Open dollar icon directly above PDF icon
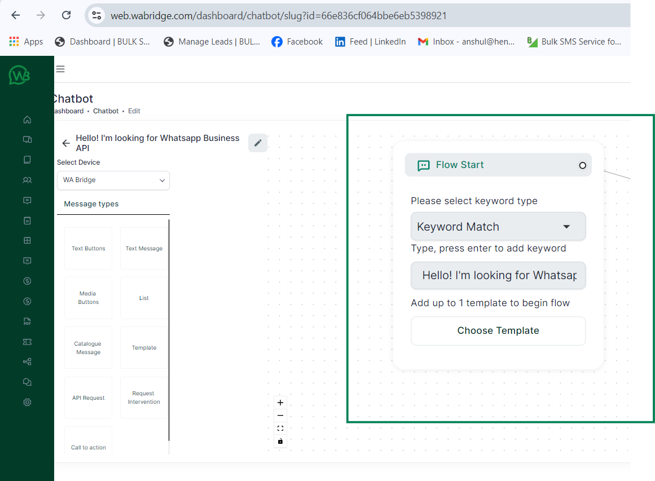Screen dimensions: 655x481 (27, 302)
